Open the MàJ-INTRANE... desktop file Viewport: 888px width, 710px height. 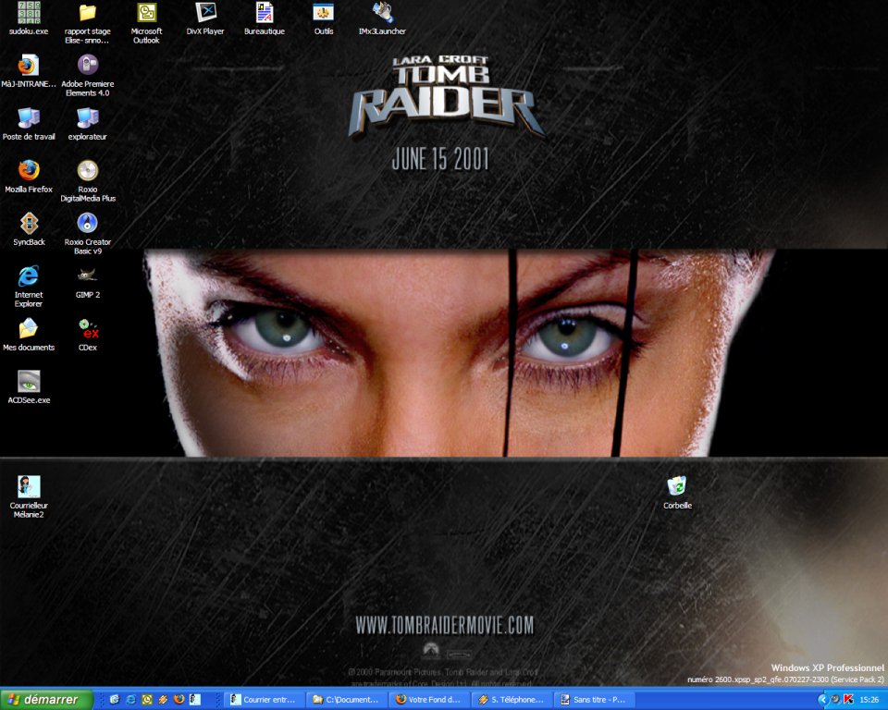pos(29,71)
